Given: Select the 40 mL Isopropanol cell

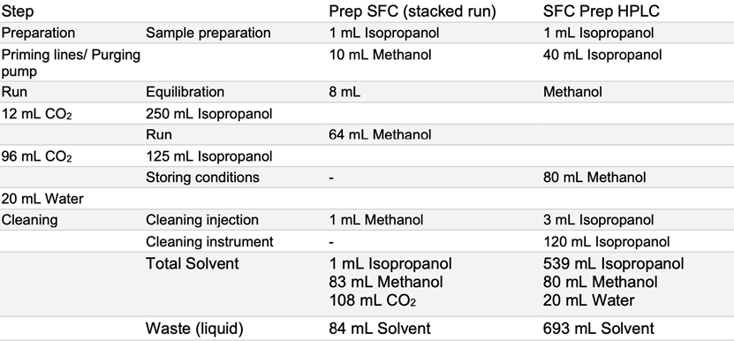Looking at the screenshot, I should tap(603, 55).
